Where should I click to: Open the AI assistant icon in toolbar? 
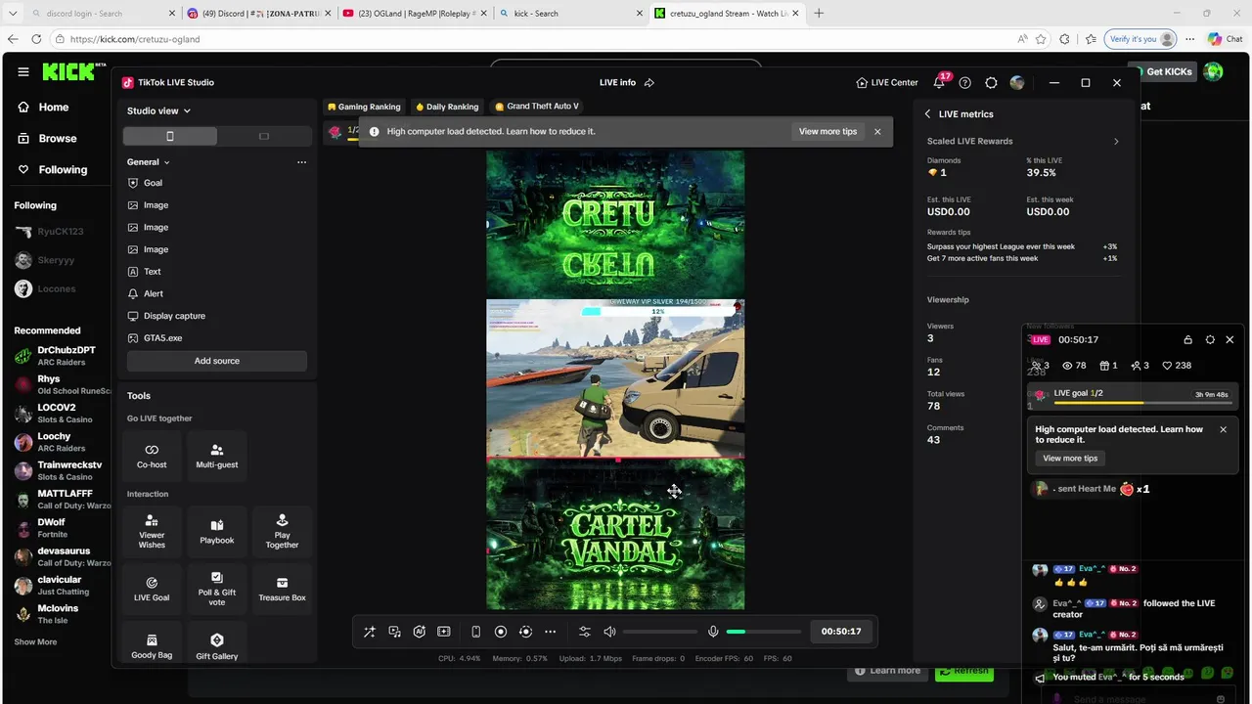tap(419, 632)
